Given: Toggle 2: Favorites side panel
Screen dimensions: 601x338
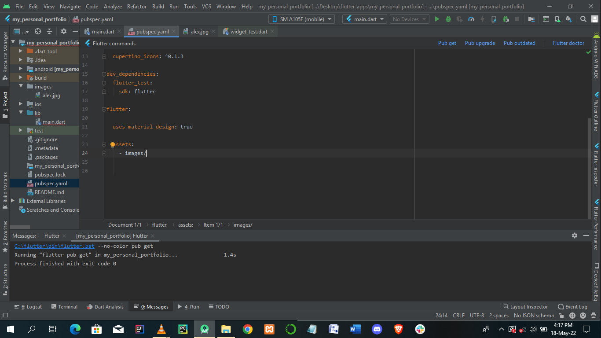Looking at the screenshot, I should tap(5, 237).
